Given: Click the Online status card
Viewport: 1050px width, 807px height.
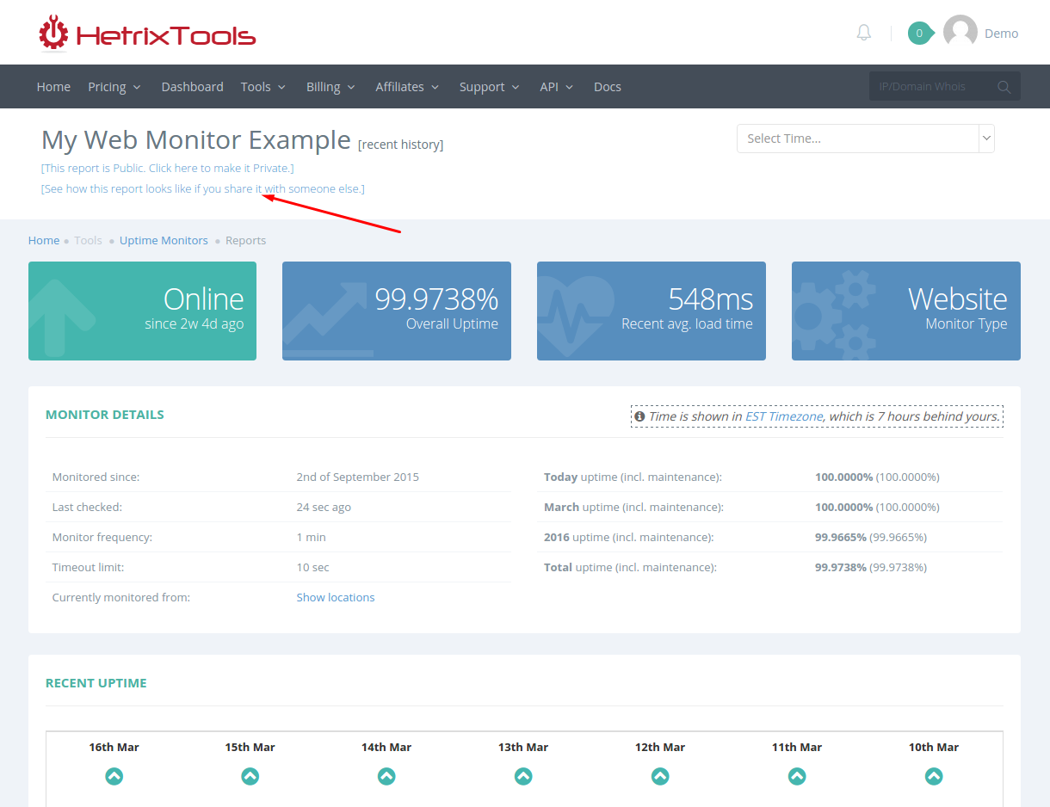Looking at the screenshot, I should (142, 311).
